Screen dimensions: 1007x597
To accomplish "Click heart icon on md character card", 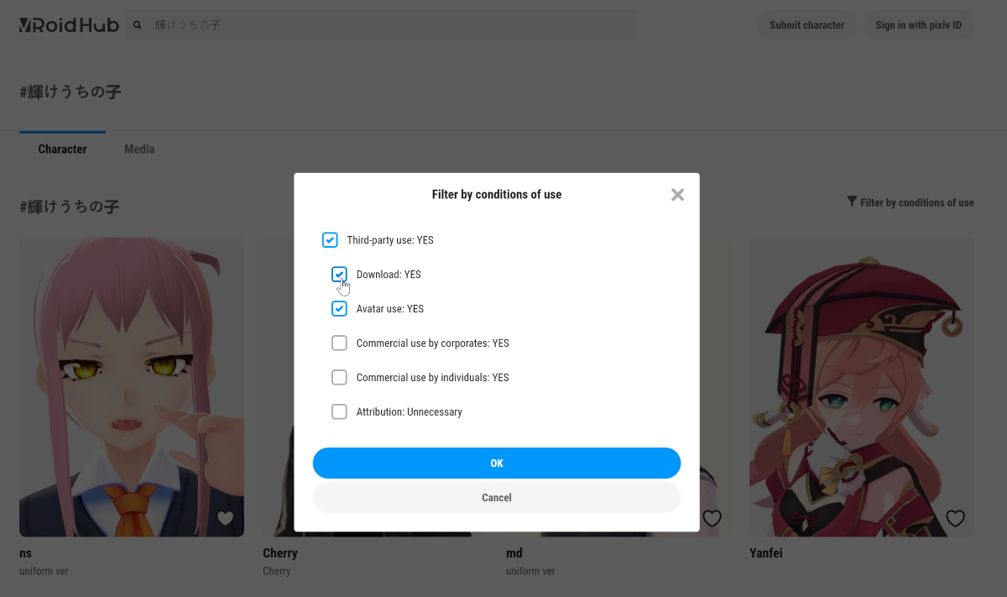I will 712,518.
